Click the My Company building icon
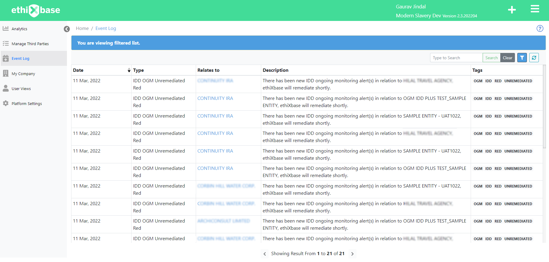This screenshot has width=549, height=262. coord(6,73)
